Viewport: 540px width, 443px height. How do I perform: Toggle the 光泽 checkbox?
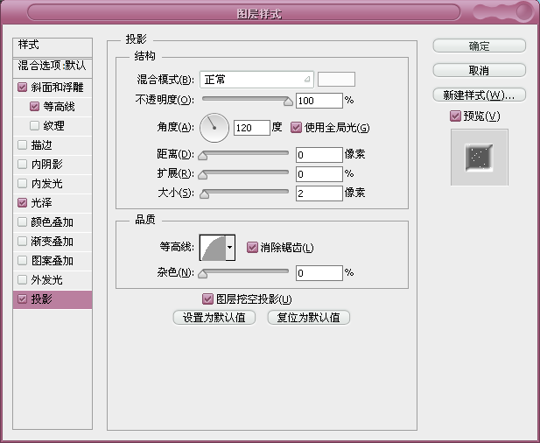23,203
